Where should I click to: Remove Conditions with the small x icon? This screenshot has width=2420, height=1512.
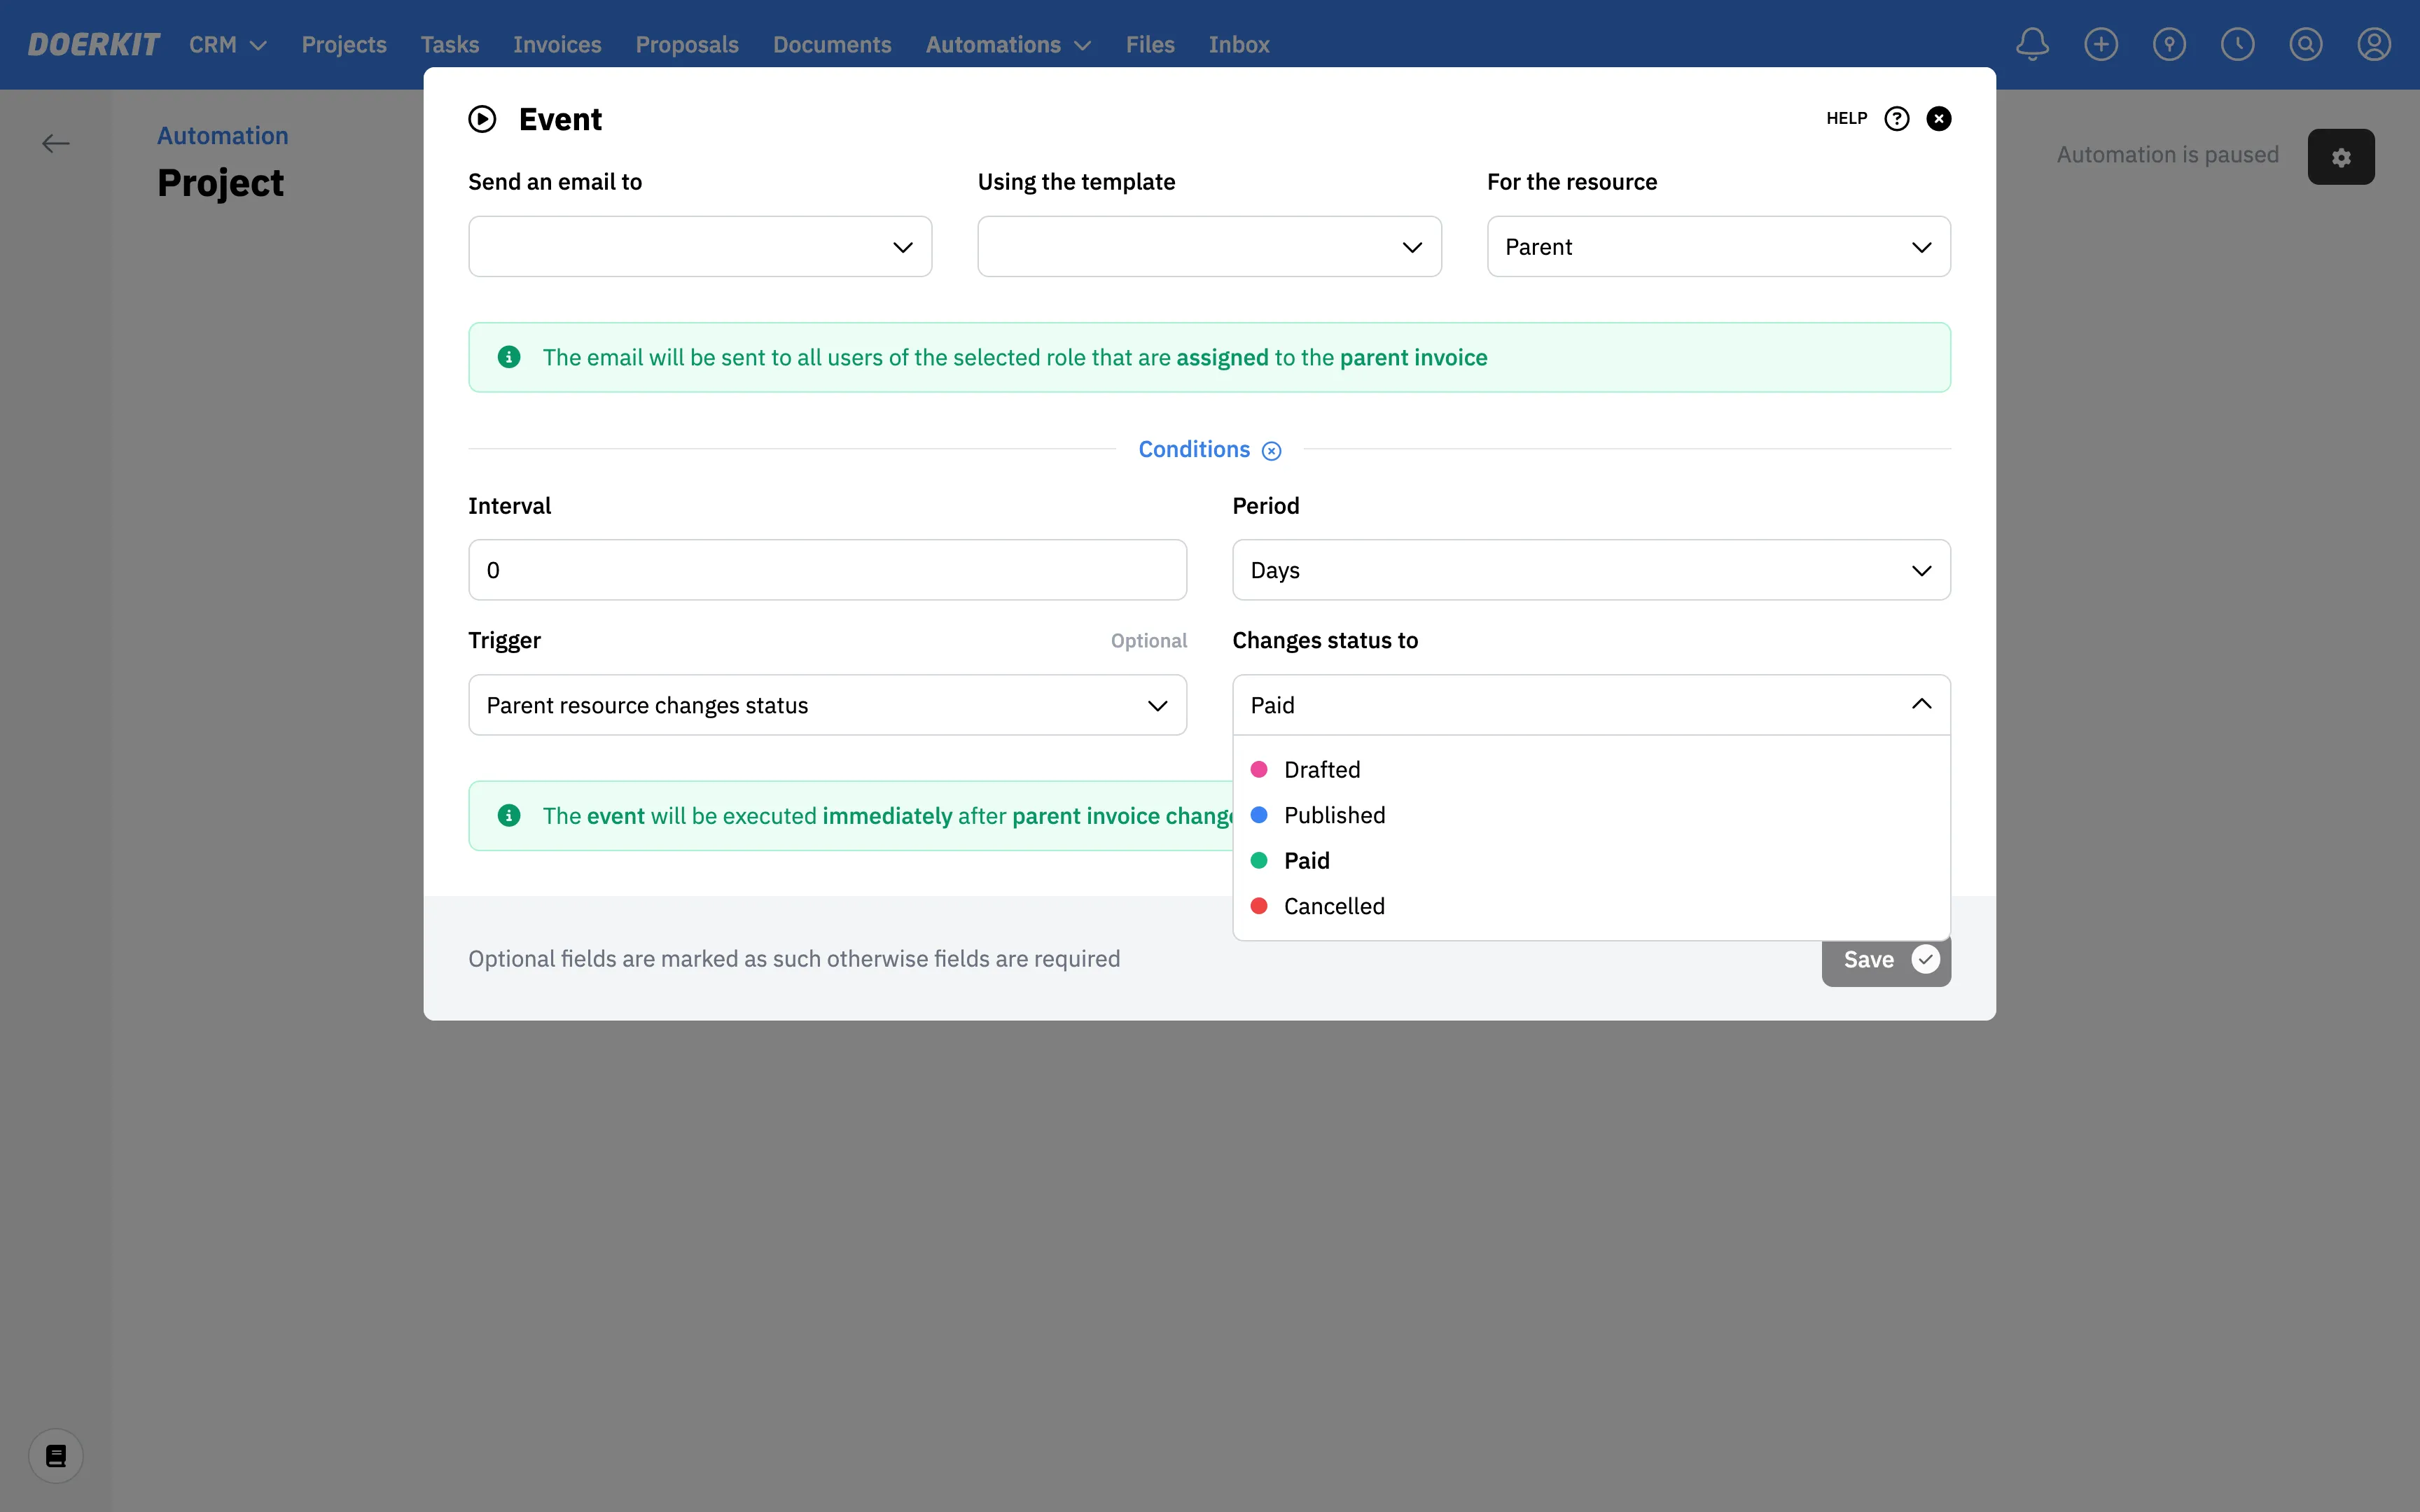(x=1271, y=451)
